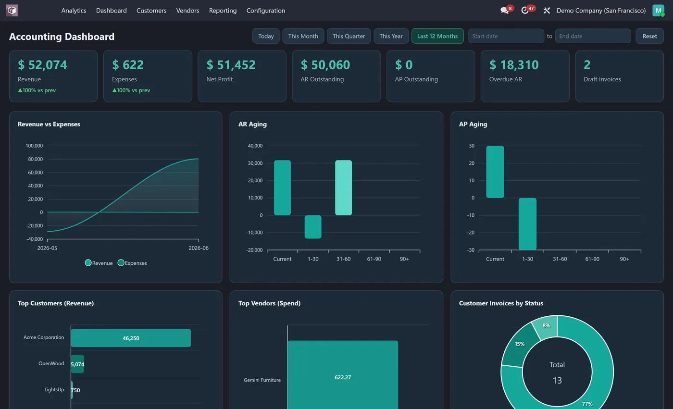The height and width of the screenshot is (409, 673).
Task: Filter dashboard by This Year
Action: tap(391, 36)
